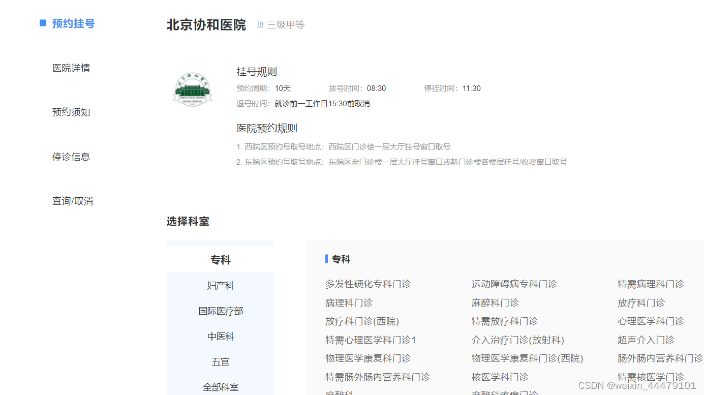Select 中医科 department
The width and height of the screenshot is (704, 395).
point(220,336)
